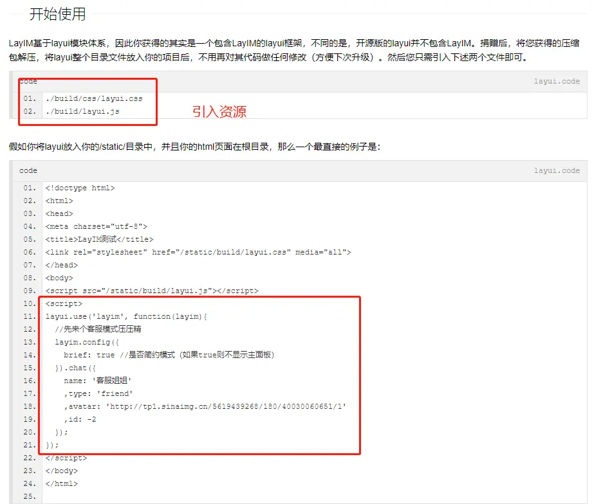Image resolution: width=592 pixels, height=504 pixels.
Task: Select the './build/layui.js' code line
Action: tap(82, 111)
